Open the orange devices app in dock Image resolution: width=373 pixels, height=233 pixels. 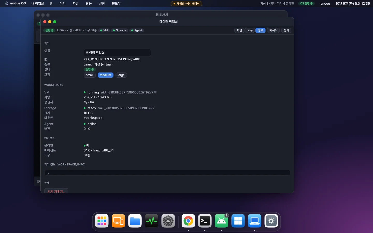click(118, 221)
